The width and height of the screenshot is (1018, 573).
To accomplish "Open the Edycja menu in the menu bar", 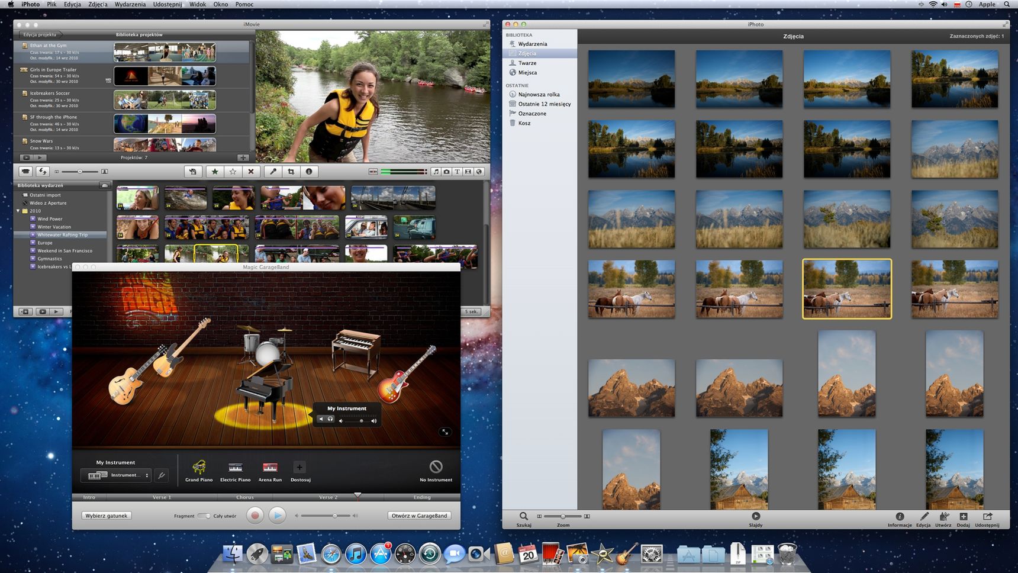I will pyautogui.click(x=72, y=4).
